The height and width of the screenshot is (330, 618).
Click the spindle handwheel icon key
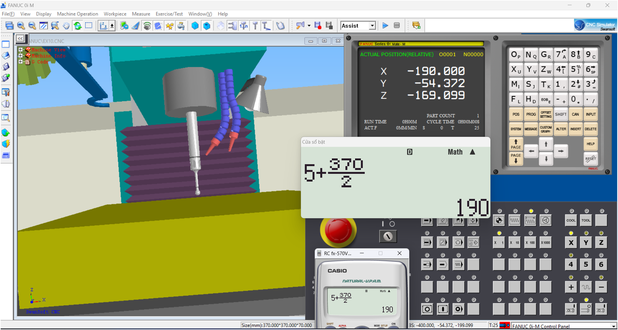click(x=546, y=220)
